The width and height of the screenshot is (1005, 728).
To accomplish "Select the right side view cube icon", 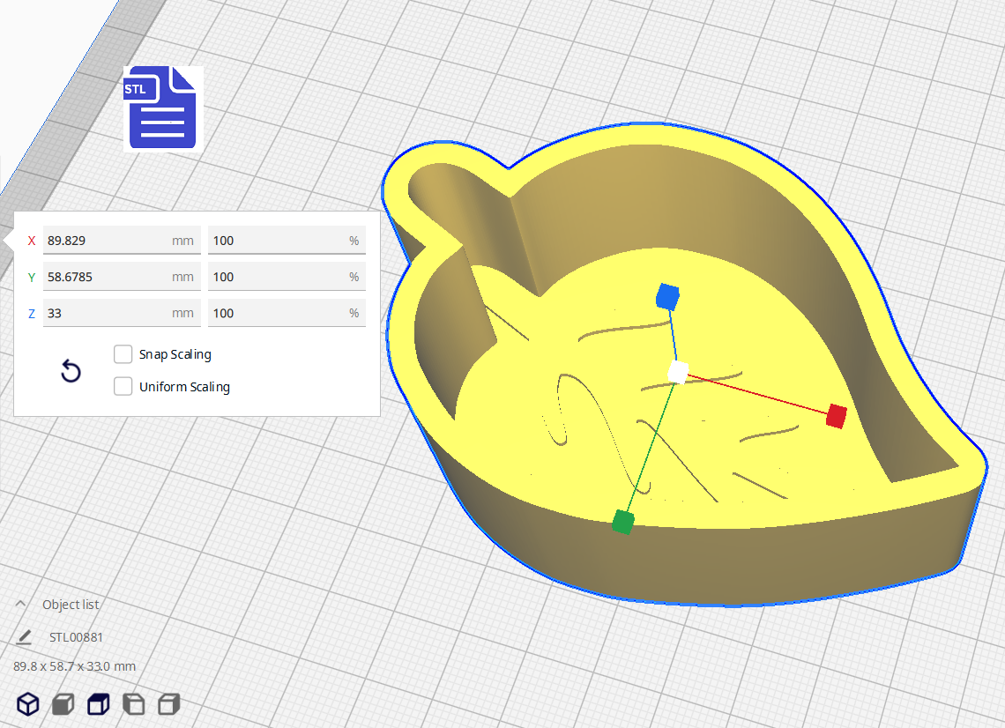I will (168, 704).
